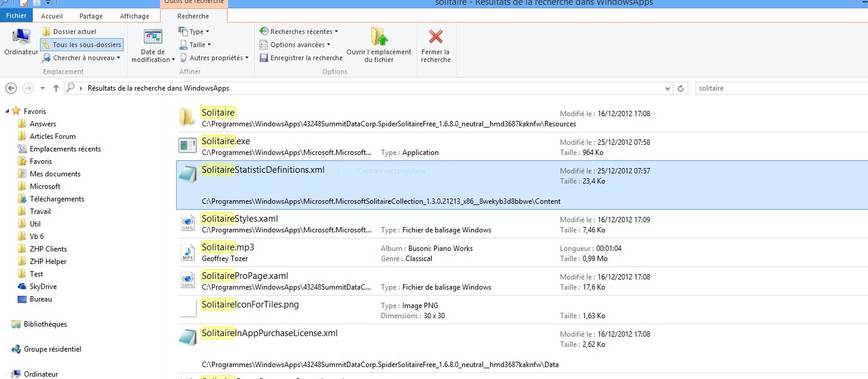Open the Autres propriétés dropdown
This screenshot has width=868, height=379.
[x=214, y=58]
